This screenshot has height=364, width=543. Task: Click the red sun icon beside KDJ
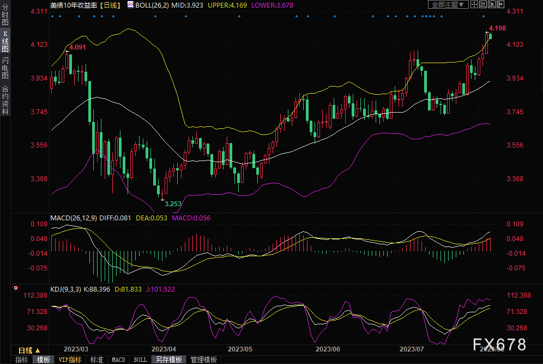pos(16,288)
